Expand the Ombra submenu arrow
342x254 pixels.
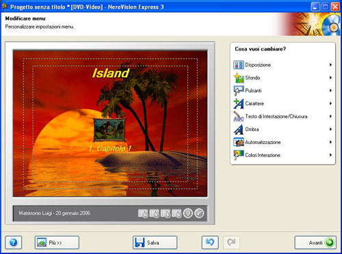click(x=330, y=129)
